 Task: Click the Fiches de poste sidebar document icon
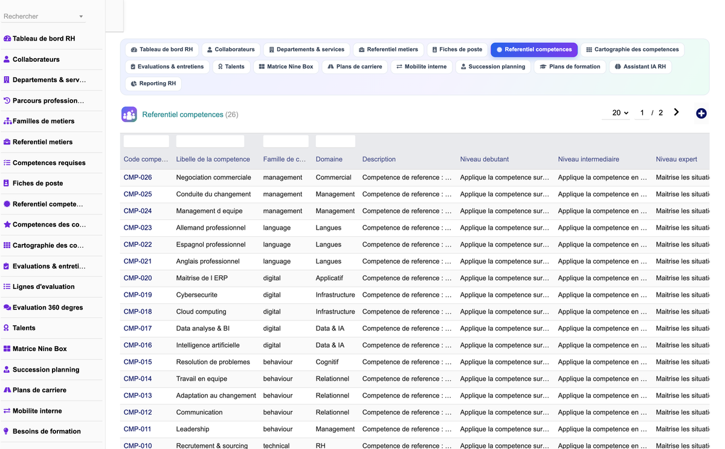point(7,183)
